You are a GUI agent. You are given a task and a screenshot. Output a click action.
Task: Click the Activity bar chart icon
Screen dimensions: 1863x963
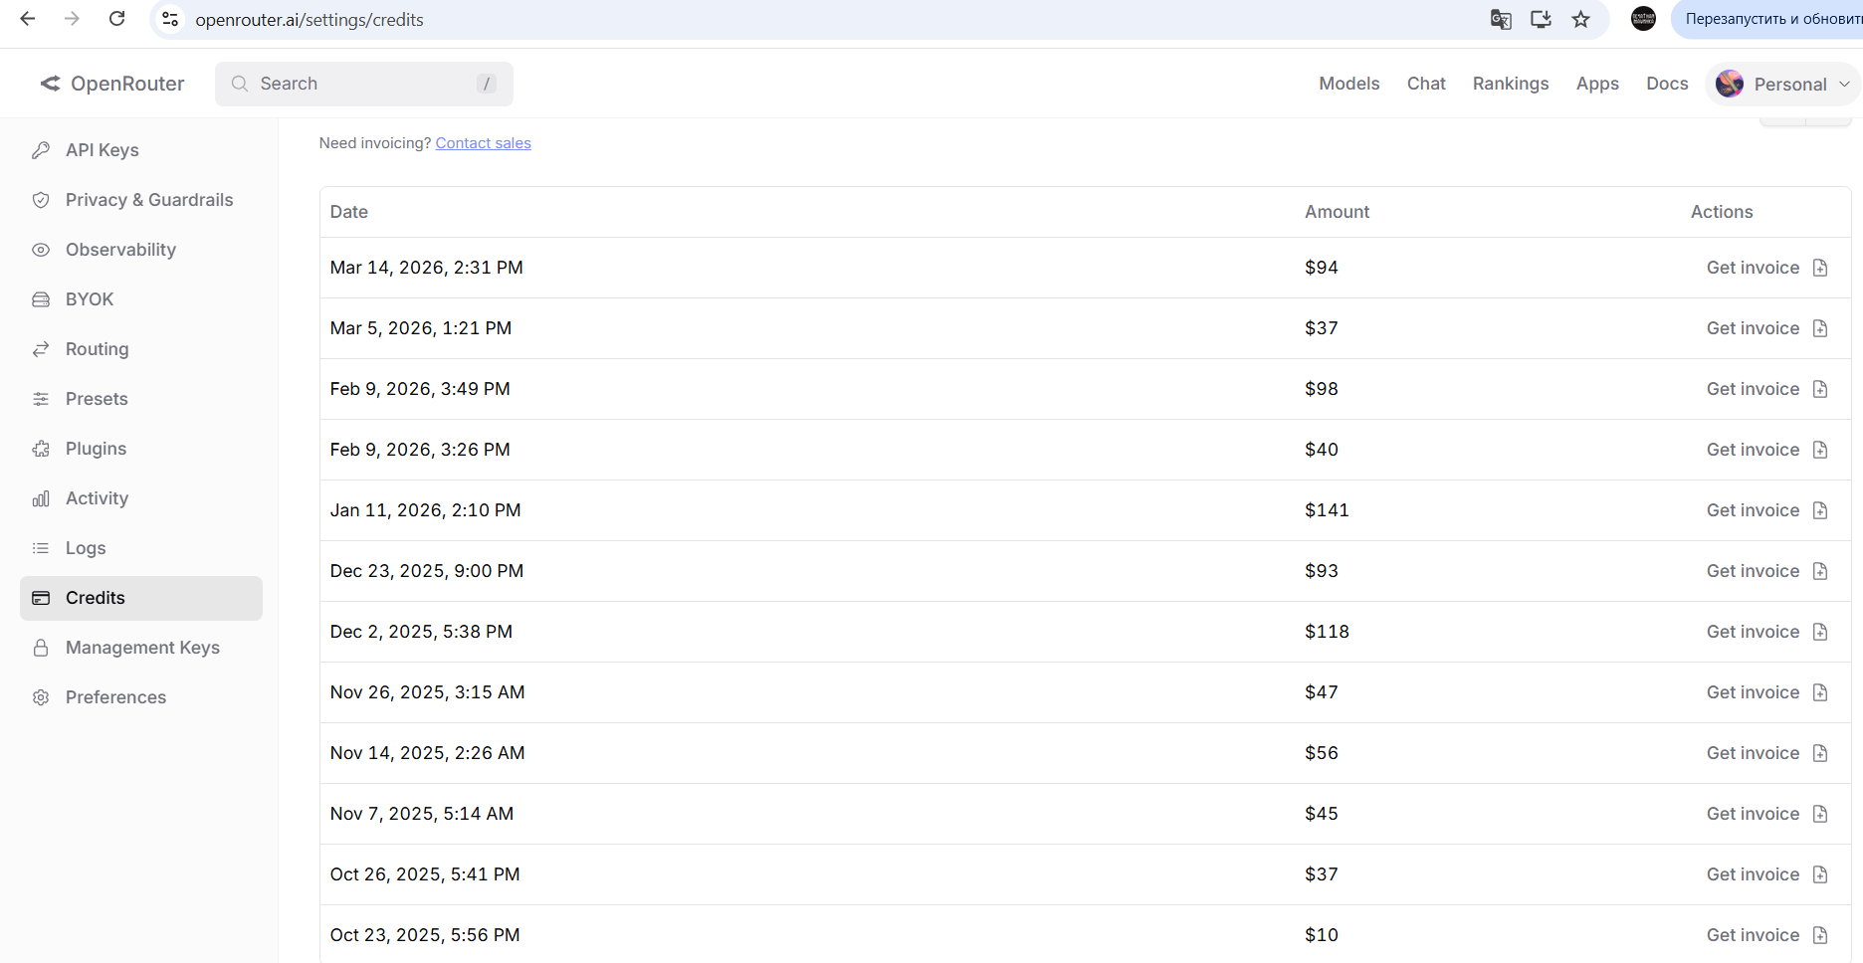pyautogui.click(x=41, y=498)
